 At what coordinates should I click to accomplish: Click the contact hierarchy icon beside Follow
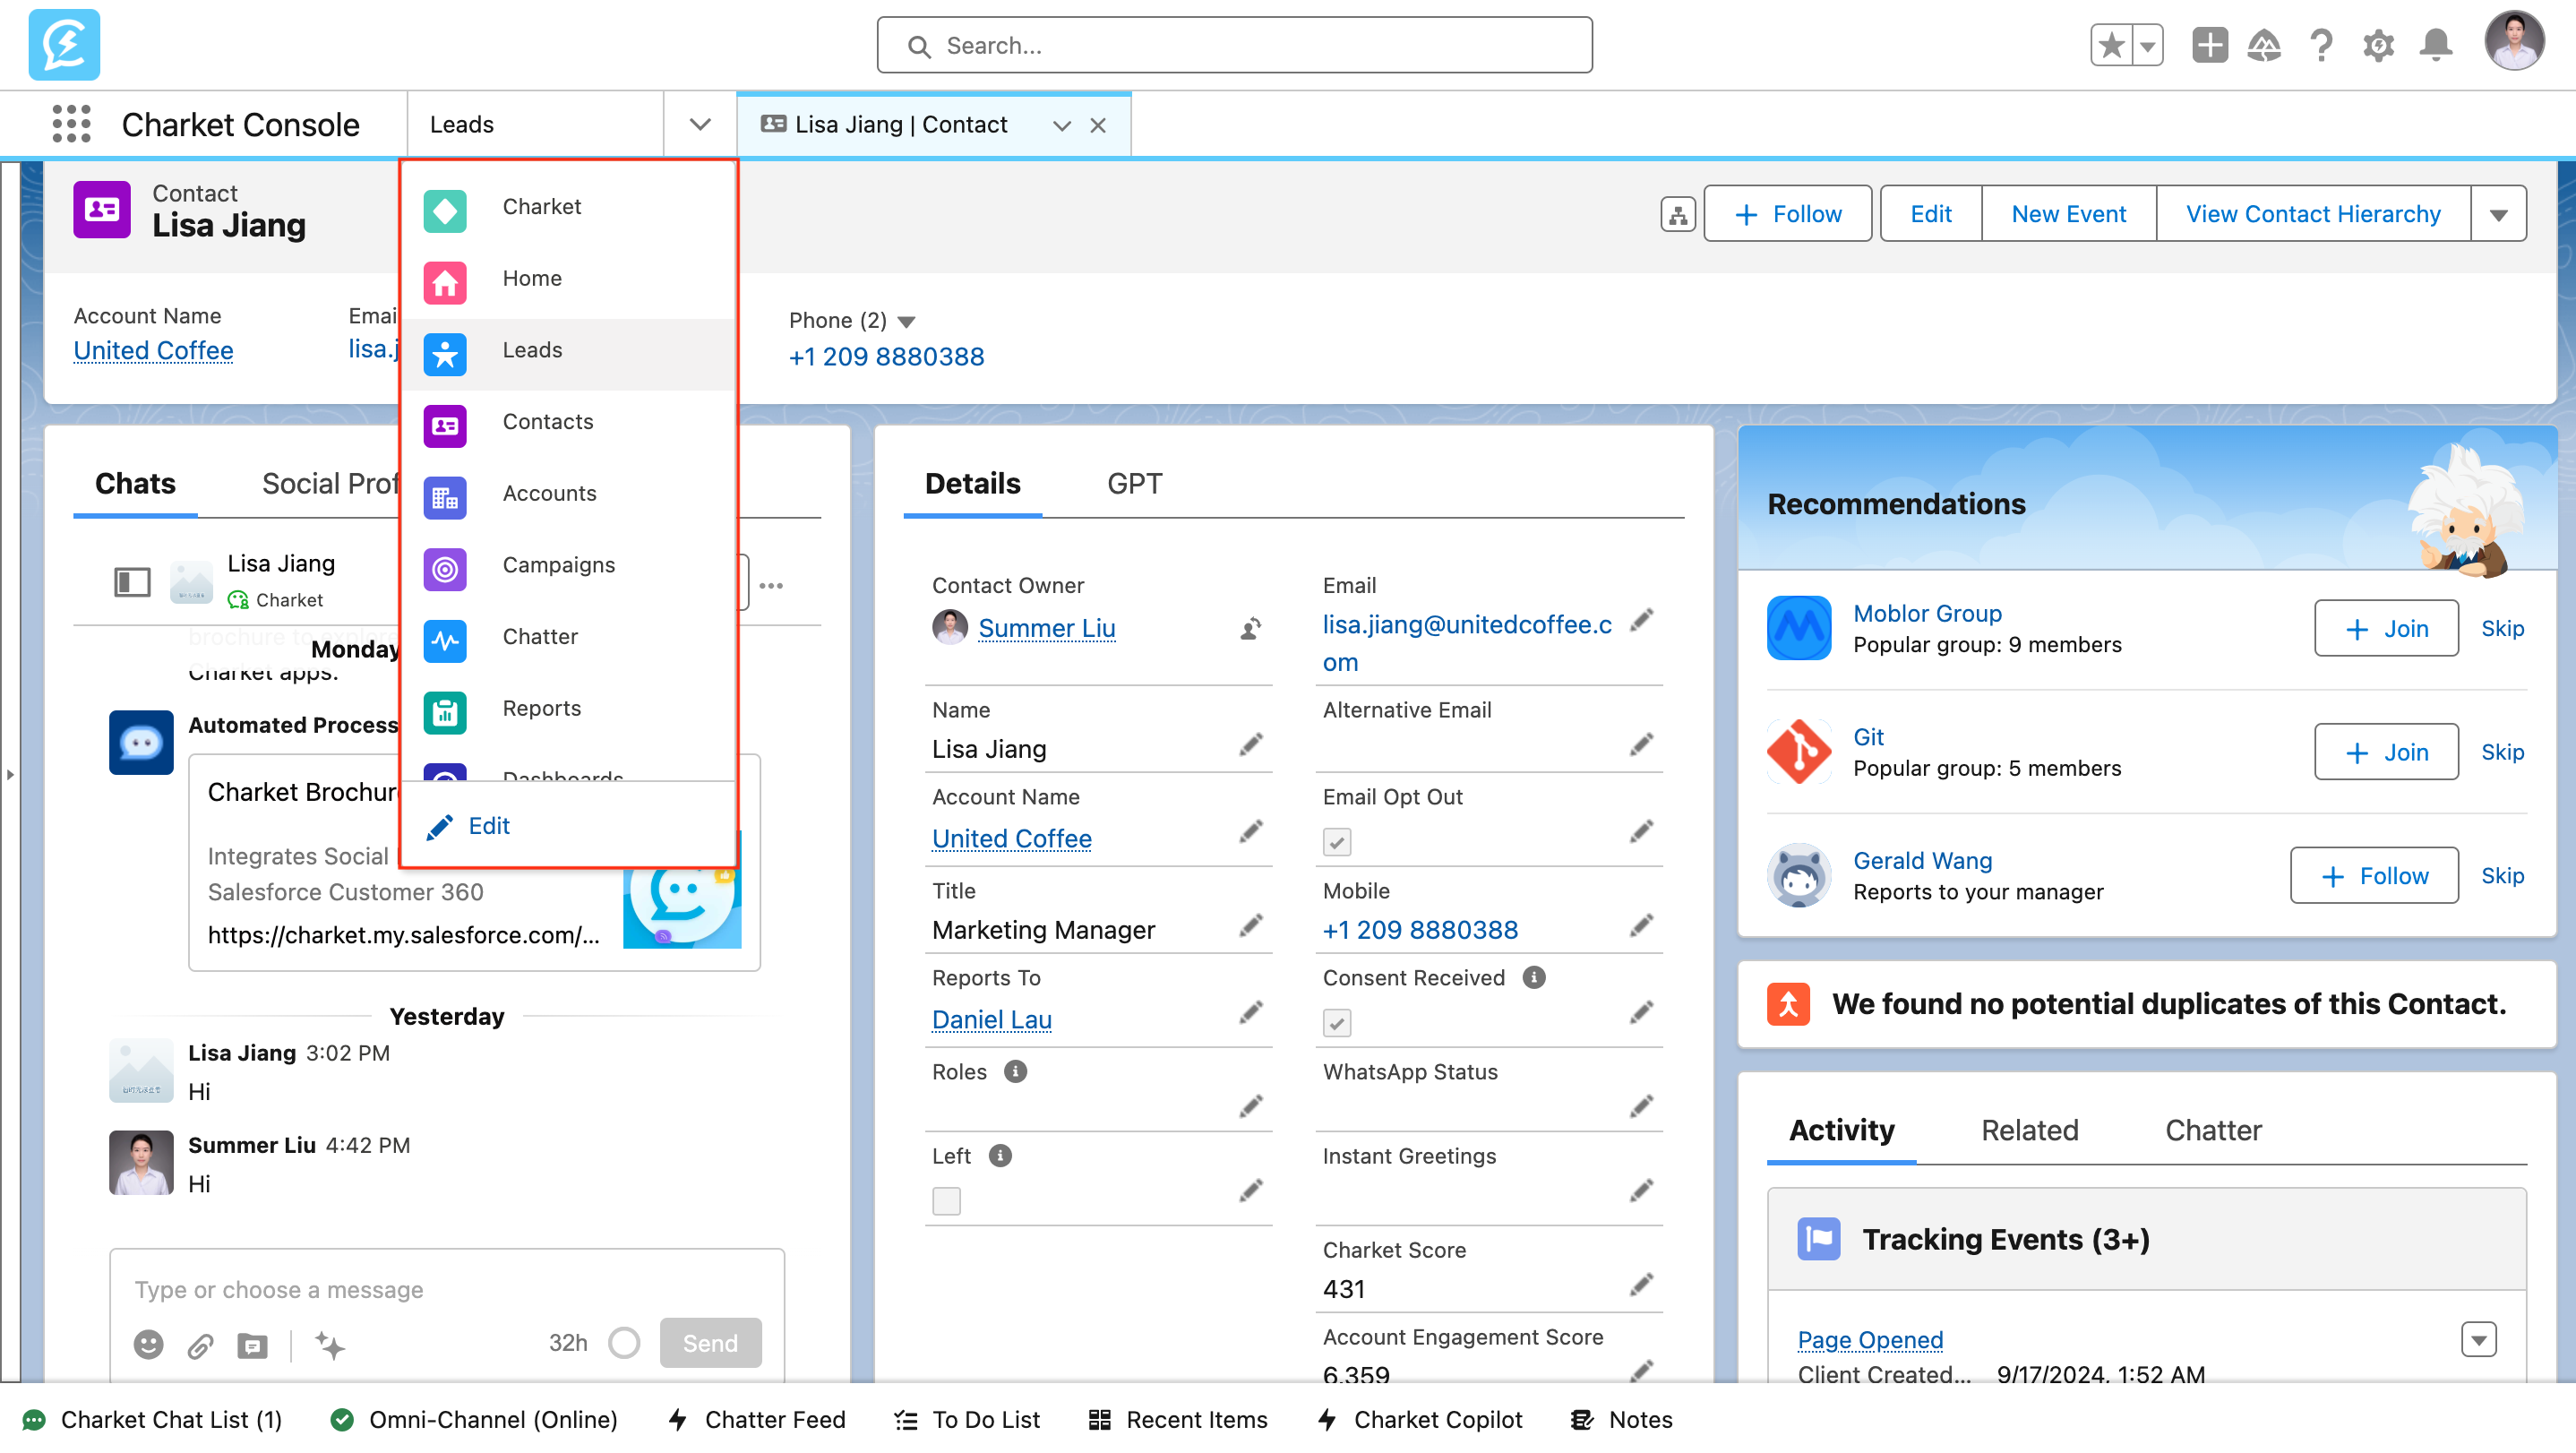coord(1678,214)
